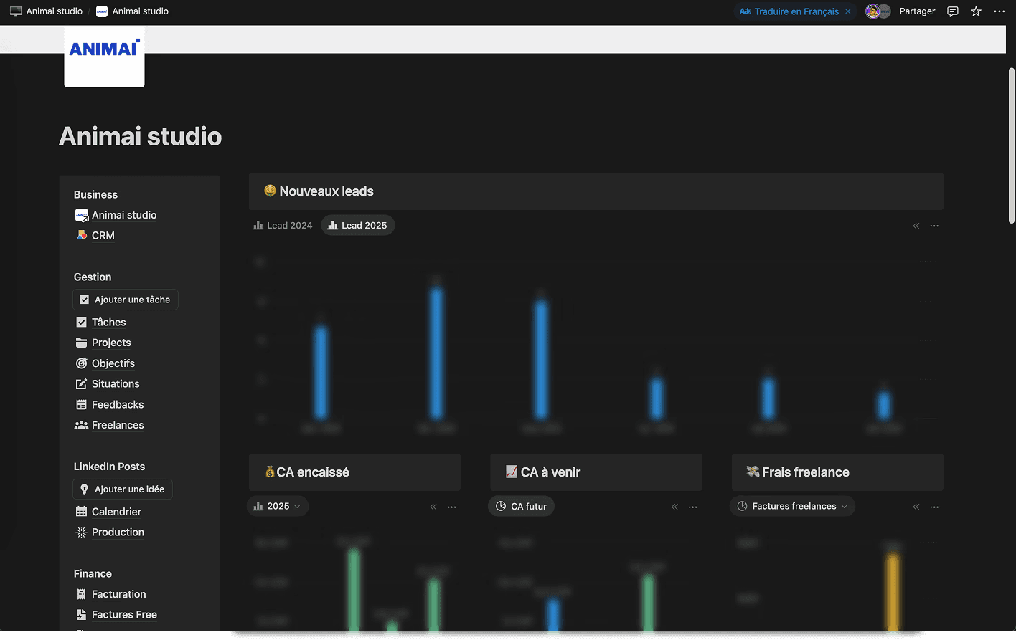Switch to Lead 2025 tab
Viewport: 1016px width, 640px height.
357,226
